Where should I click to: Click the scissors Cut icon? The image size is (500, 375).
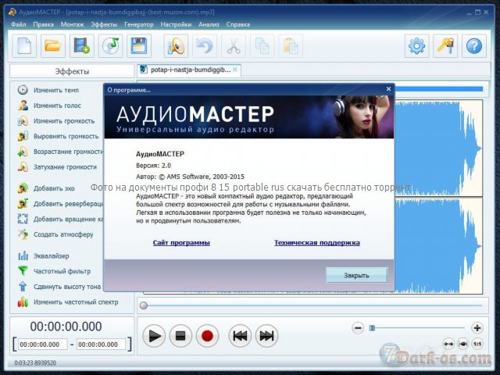coord(234,46)
